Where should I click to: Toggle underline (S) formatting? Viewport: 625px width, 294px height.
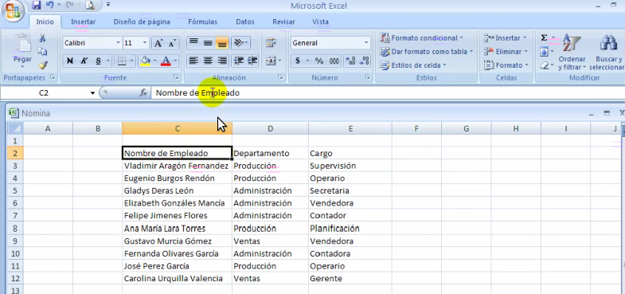coord(98,61)
